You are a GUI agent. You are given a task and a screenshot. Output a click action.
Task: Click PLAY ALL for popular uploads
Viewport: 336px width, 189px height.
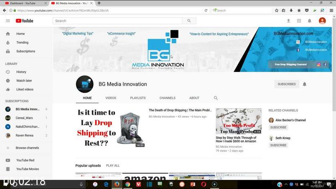coord(113,165)
